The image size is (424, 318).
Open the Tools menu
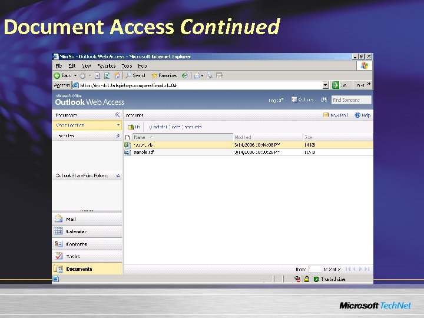[x=127, y=66]
